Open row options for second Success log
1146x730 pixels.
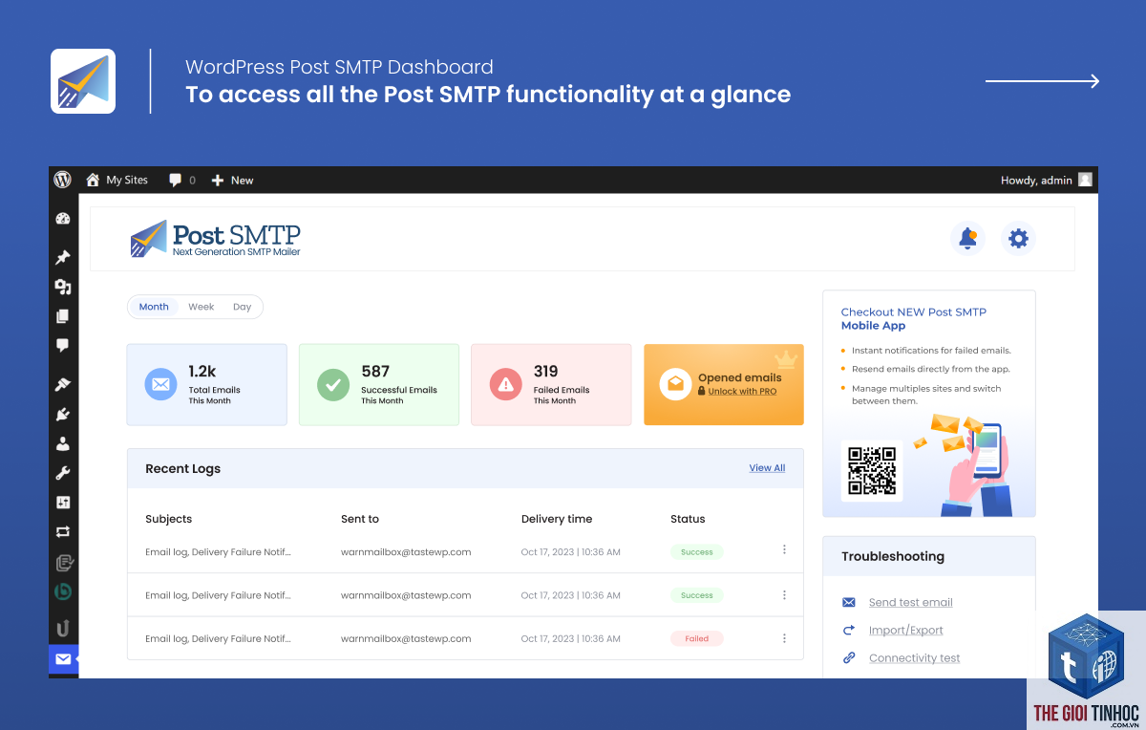[x=784, y=594]
